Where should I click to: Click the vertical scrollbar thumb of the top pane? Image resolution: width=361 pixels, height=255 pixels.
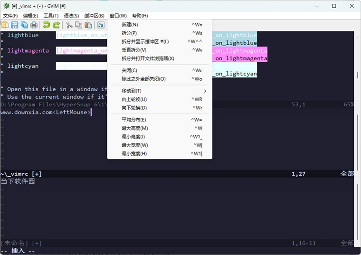[357, 75]
